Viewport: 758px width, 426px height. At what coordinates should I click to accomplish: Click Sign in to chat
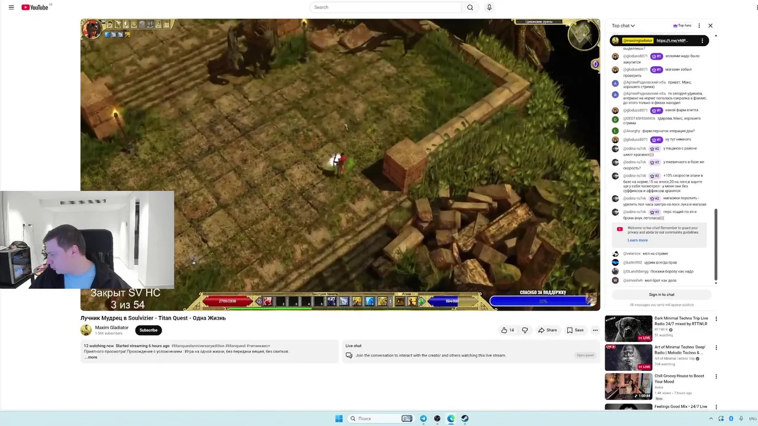tap(661, 295)
